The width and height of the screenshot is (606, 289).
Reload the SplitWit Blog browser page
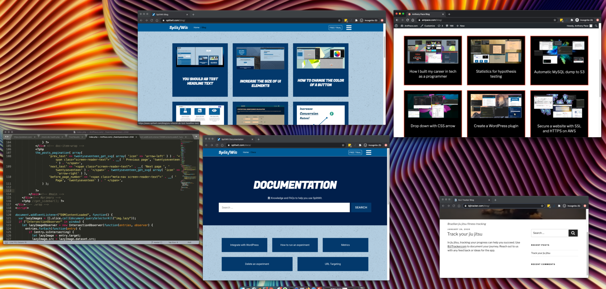(151, 20)
